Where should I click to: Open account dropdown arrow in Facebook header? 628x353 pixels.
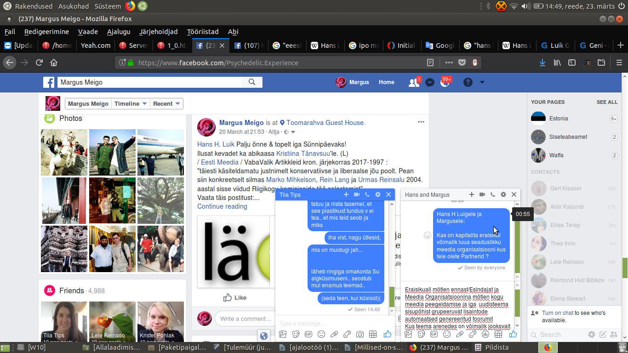pos(482,82)
